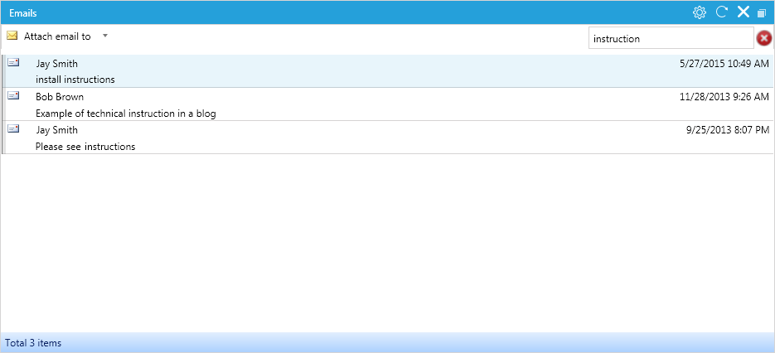Focus the search box containing 'instruction'

point(671,38)
